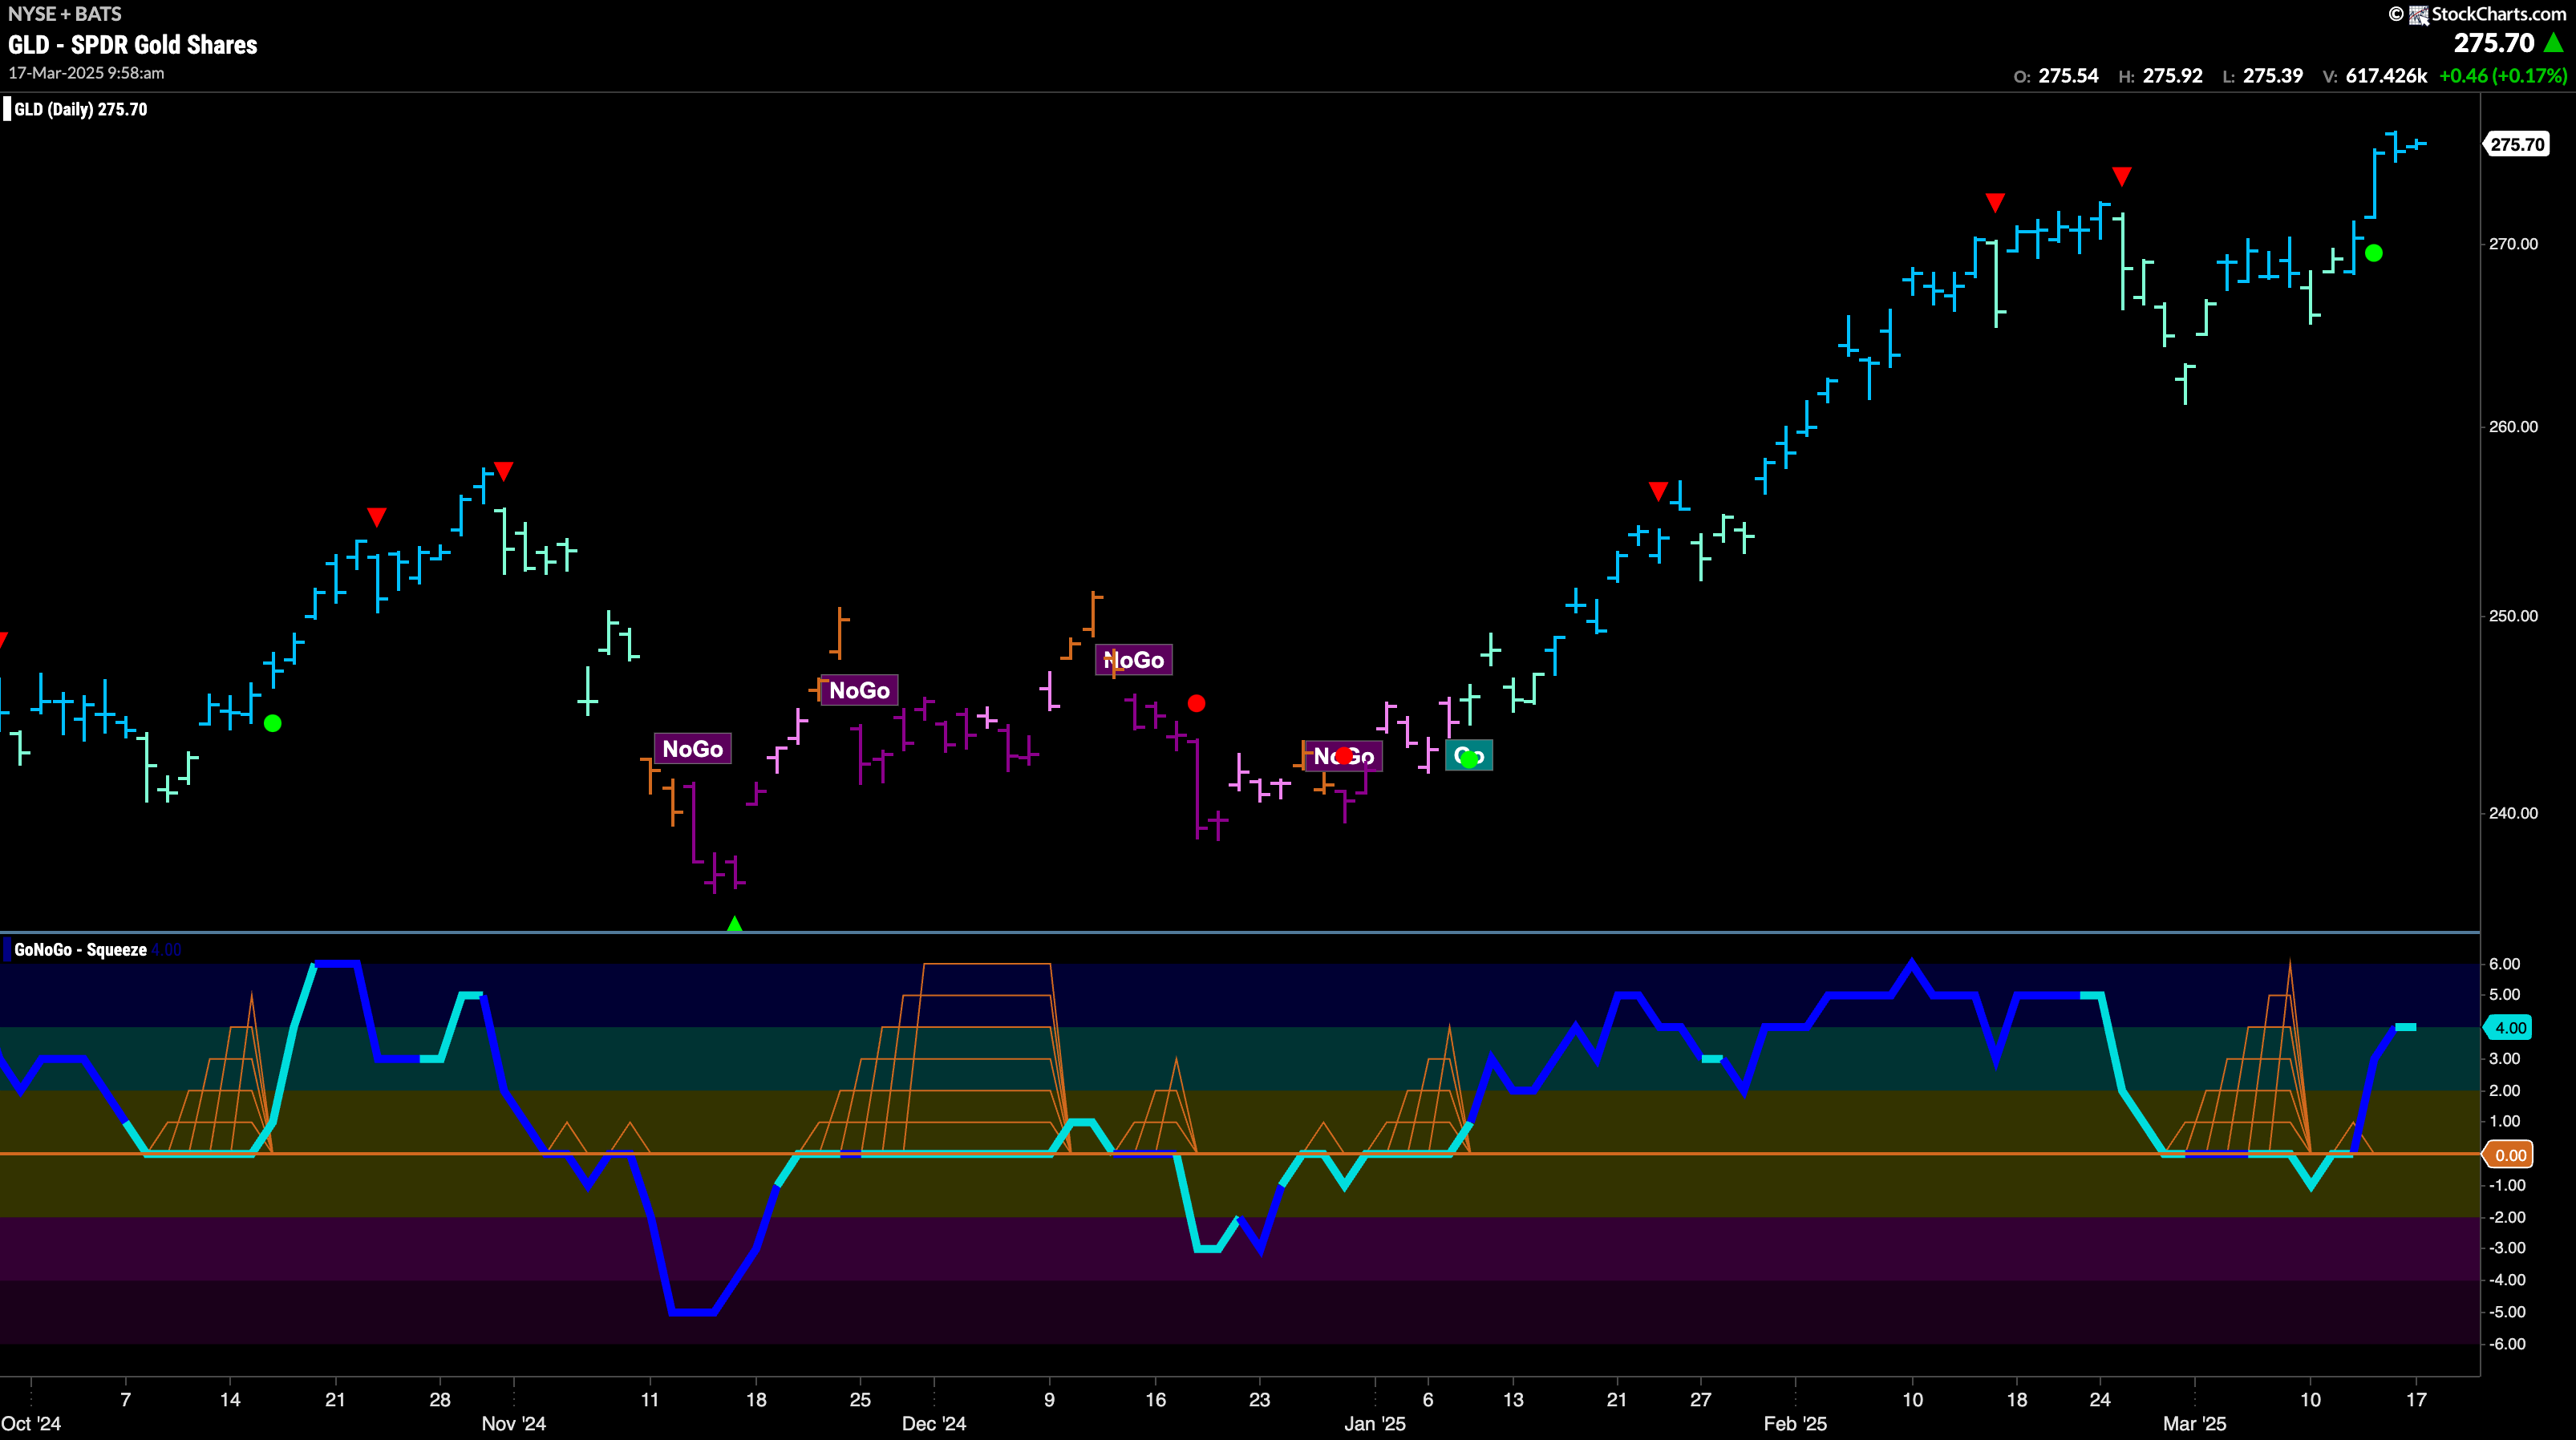Image resolution: width=2576 pixels, height=1440 pixels.
Task: Click the mid-November NoGo label
Action: [x=692, y=749]
